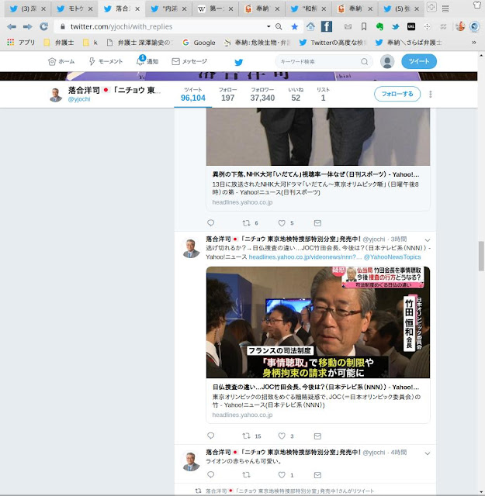Like the JOC Takeda tweet with 3 likes
The width and height of the screenshot is (485, 496).
tap(282, 436)
